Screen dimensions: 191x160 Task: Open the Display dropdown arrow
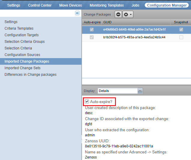pos(140,91)
